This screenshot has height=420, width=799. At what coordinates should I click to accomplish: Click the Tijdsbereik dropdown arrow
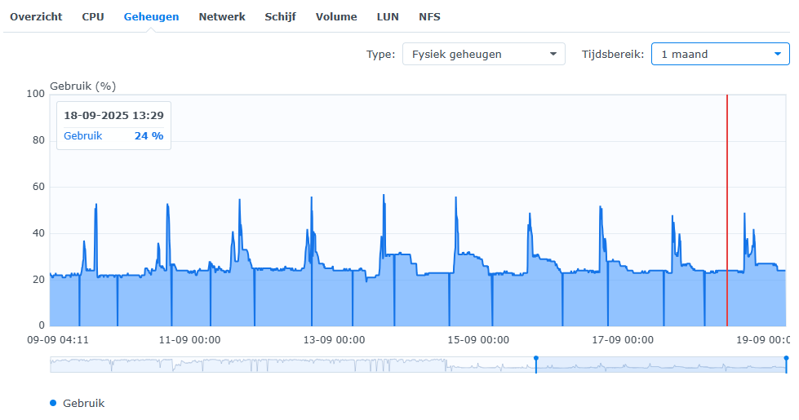pyautogui.click(x=777, y=55)
